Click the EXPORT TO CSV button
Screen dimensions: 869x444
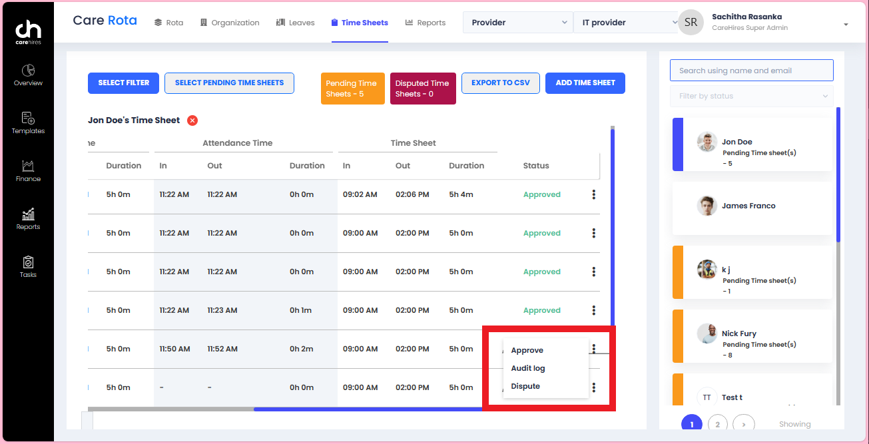click(500, 83)
